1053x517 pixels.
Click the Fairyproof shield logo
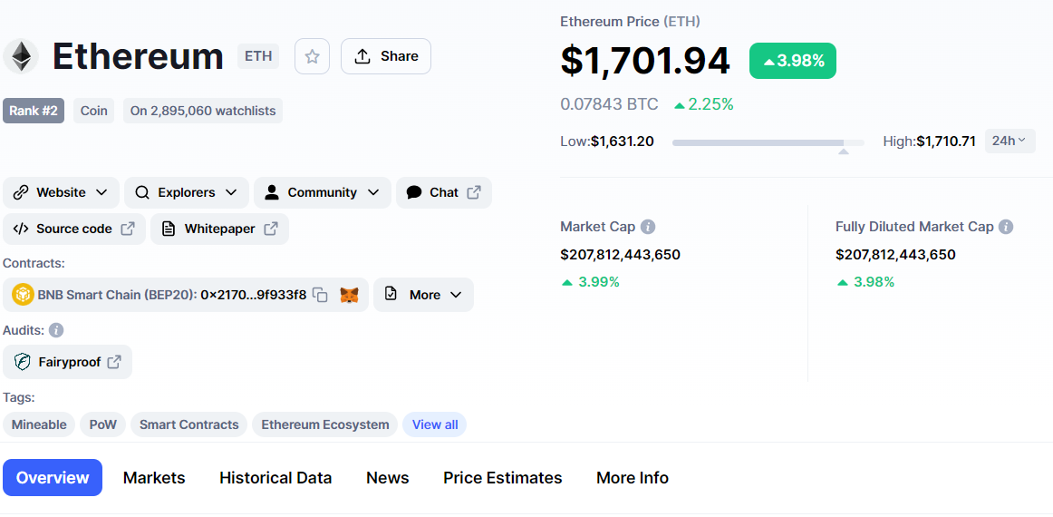click(x=23, y=362)
